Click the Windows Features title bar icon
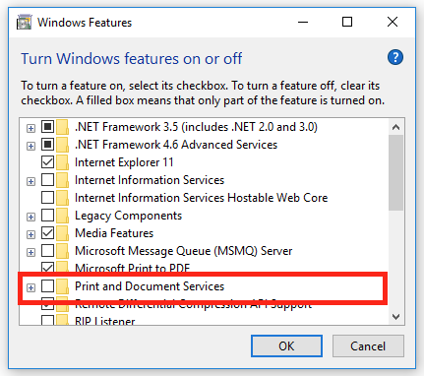This screenshot has width=424, height=376. click(x=24, y=23)
